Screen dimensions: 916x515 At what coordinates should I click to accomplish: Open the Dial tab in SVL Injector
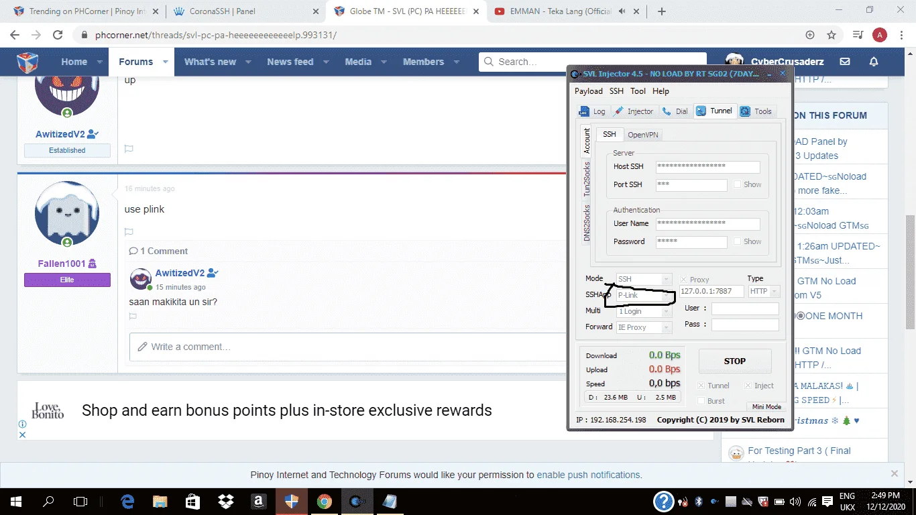(675, 111)
